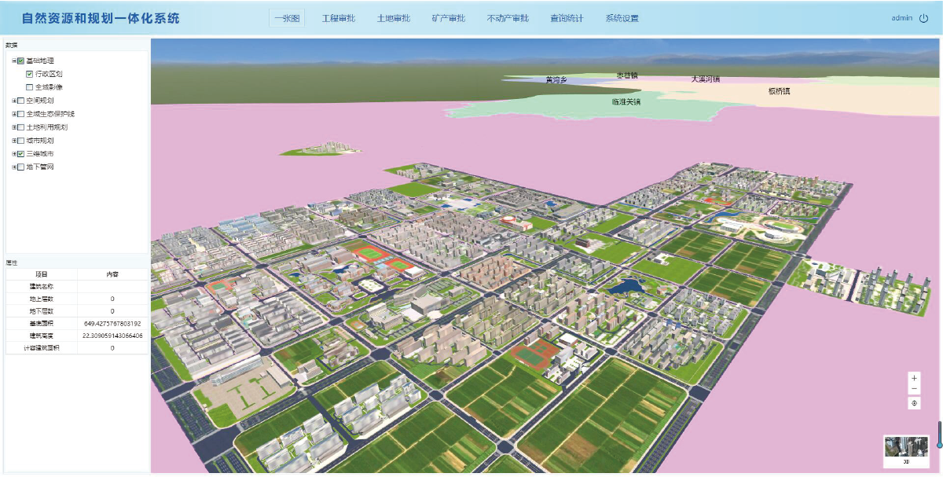The image size is (943, 477).
Task: Uncheck the 三维城市 layer checkbox
Action: pyautogui.click(x=20, y=154)
